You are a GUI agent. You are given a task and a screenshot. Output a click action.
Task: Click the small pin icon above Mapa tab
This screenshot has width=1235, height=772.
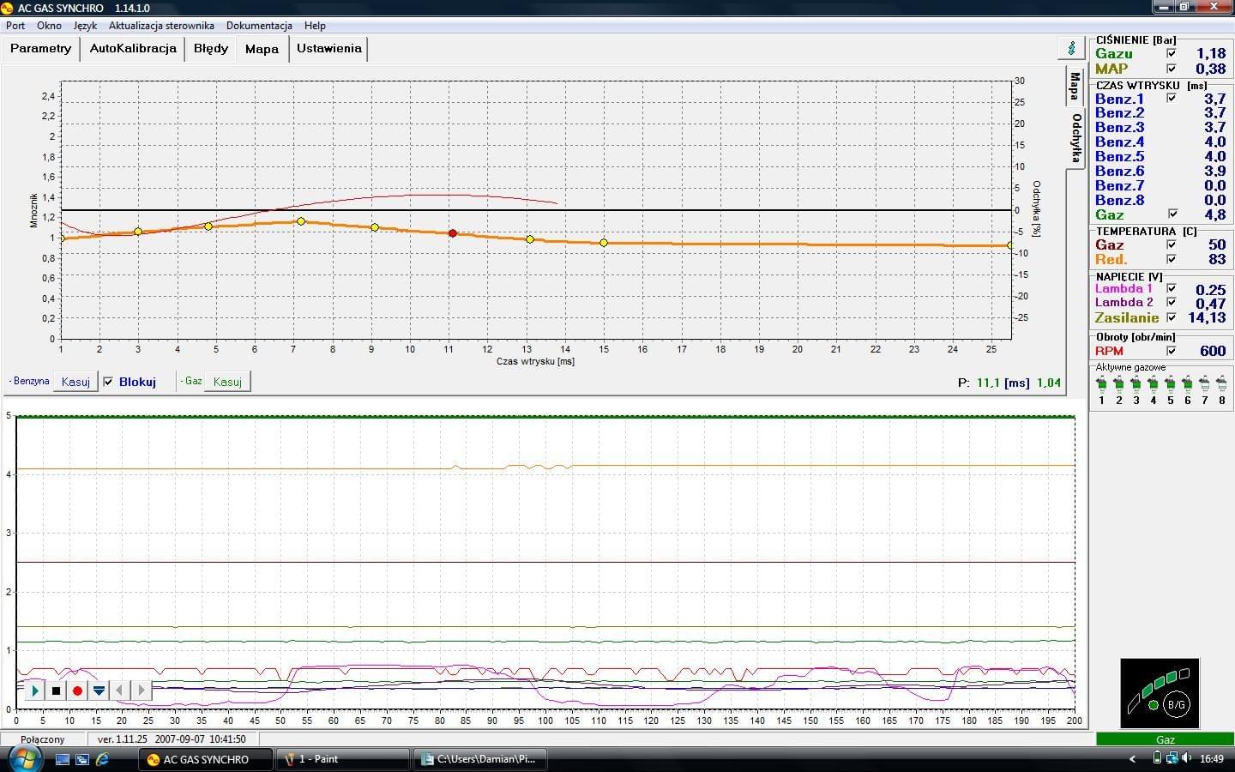pos(1071,47)
